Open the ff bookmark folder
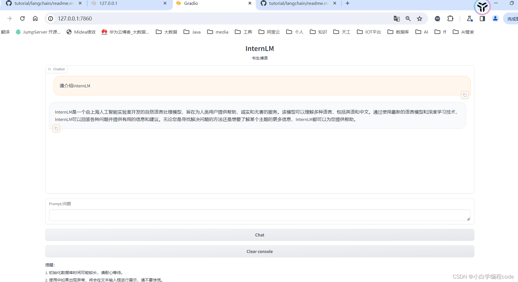 click(440, 32)
